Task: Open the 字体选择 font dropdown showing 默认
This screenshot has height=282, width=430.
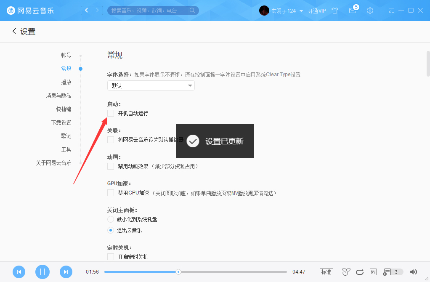Action: [151, 85]
